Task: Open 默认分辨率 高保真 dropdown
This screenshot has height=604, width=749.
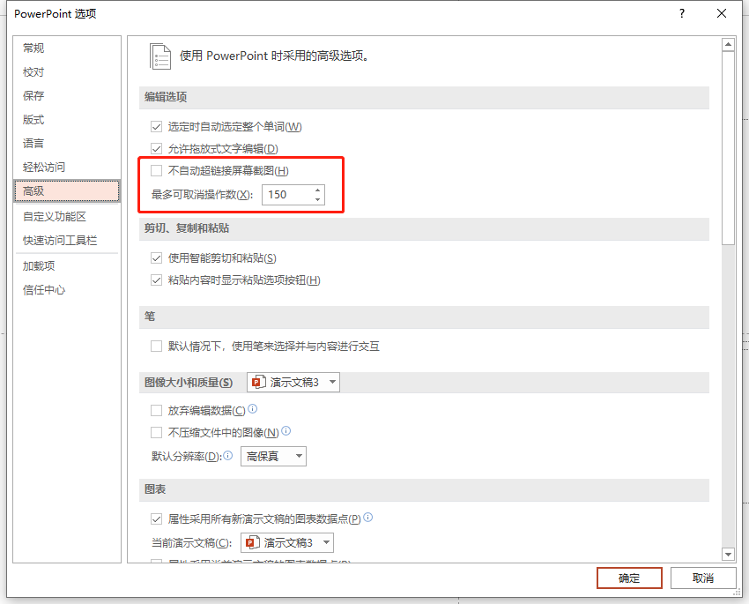Action: pos(273,457)
